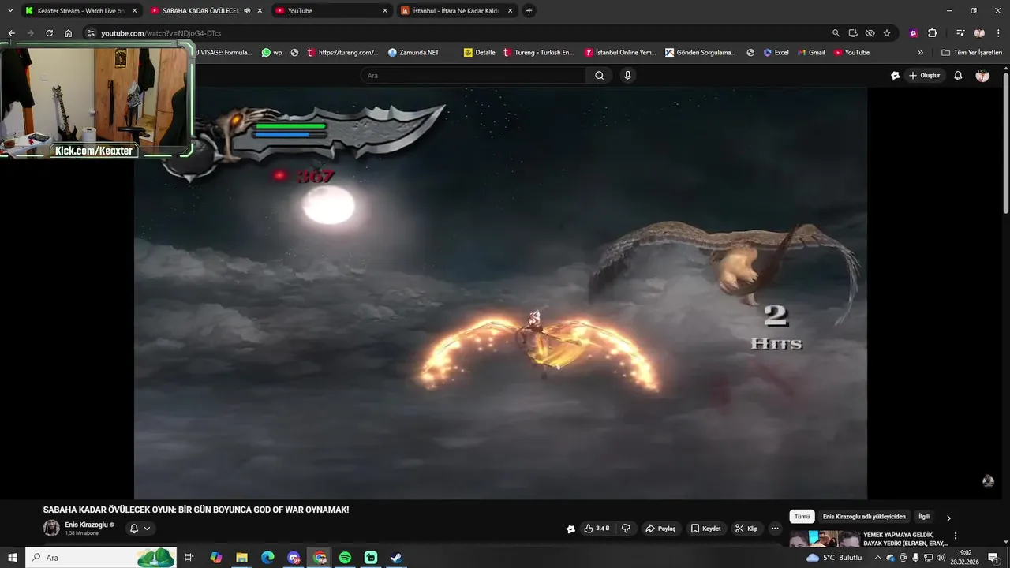Image resolution: width=1010 pixels, height=568 pixels.
Task: Open the YouTube bookmark in bookmarks bar
Action: pos(851,53)
